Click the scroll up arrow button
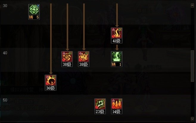Viewport: 196px width, 123px height. [x=192, y=5]
